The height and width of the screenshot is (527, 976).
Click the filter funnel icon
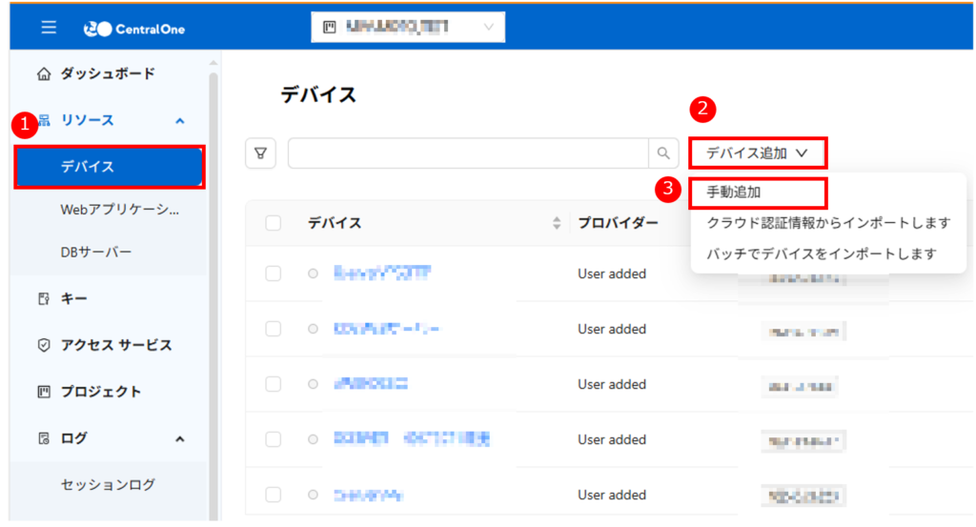[260, 152]
